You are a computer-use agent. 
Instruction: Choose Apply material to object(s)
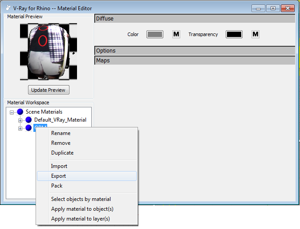pos(87,209)
